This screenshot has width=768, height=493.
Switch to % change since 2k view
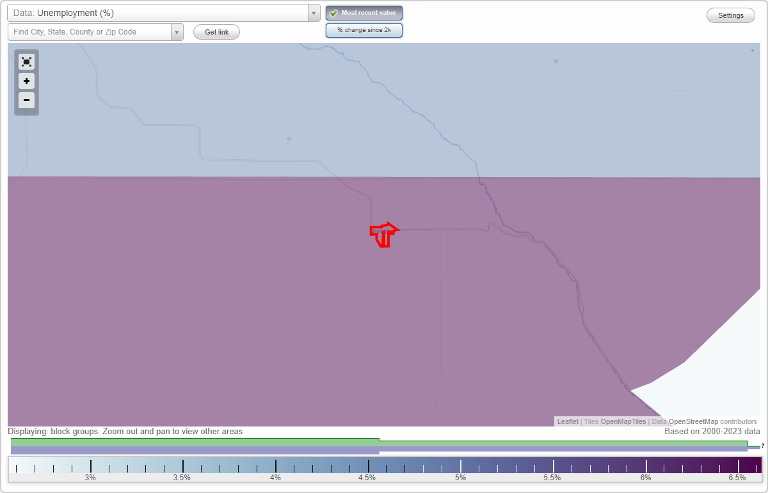(x=364, y=29)
